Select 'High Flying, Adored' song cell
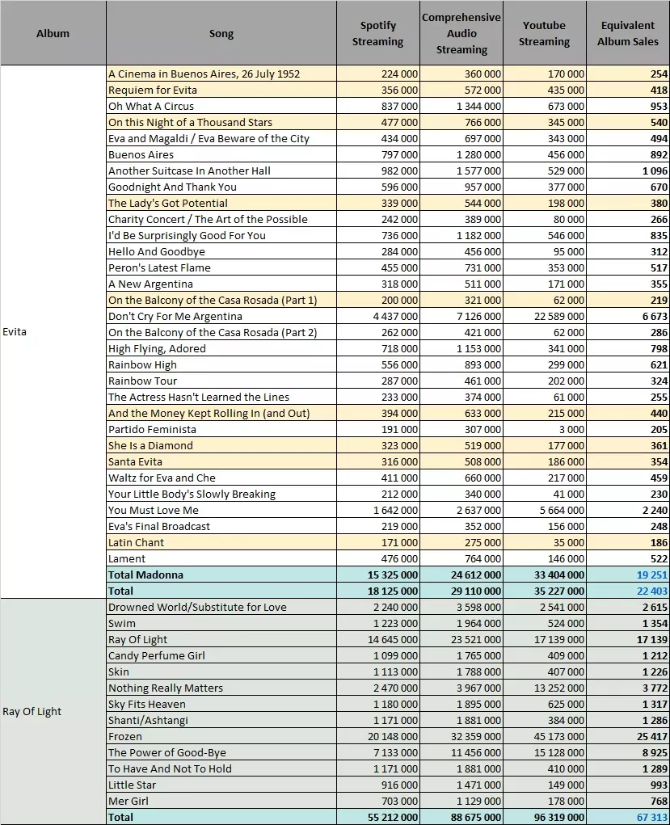Screen dimensions: 670x825 221,349
